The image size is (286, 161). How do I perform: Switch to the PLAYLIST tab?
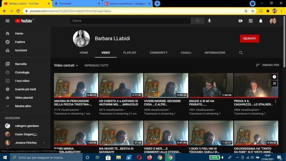[130, 53]
